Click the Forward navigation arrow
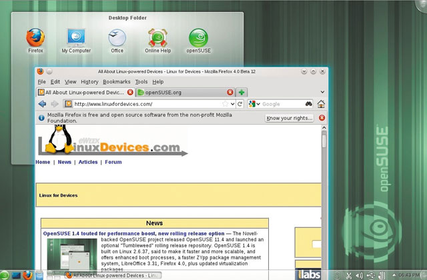Viewport: 427px width, 280px height. click(x=55, y=104)
